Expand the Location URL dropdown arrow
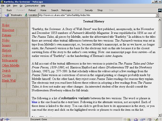162x121 pixels. (157, 15)
